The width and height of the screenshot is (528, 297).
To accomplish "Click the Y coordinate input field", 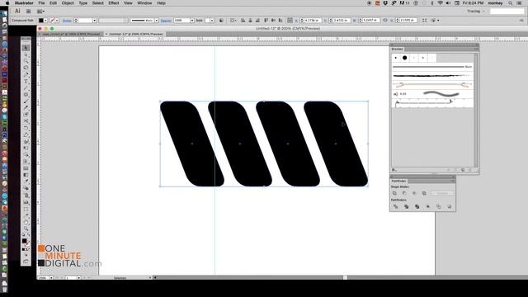I will pyautogui.click(x=341, y=21).
